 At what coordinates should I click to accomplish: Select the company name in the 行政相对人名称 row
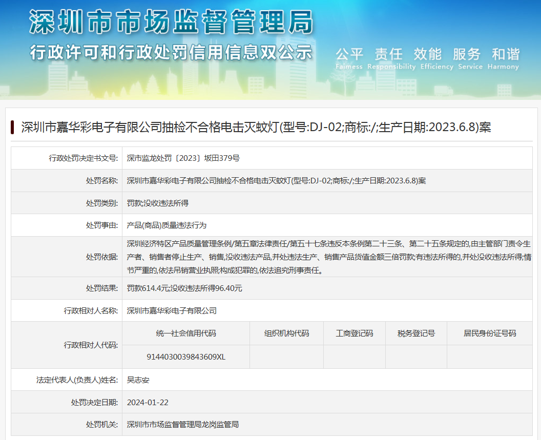(x=172, y=310)
